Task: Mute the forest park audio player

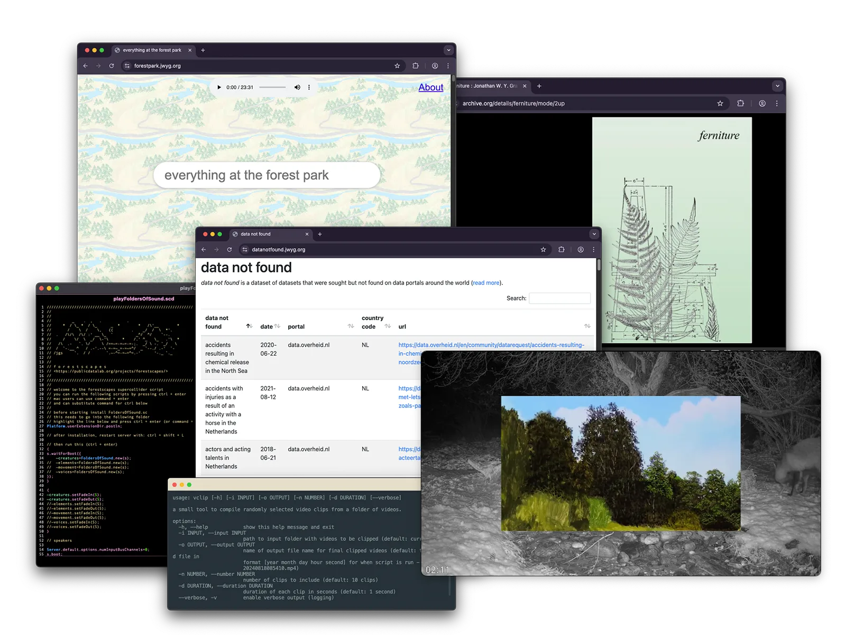Action: click(x=297, y=87)
